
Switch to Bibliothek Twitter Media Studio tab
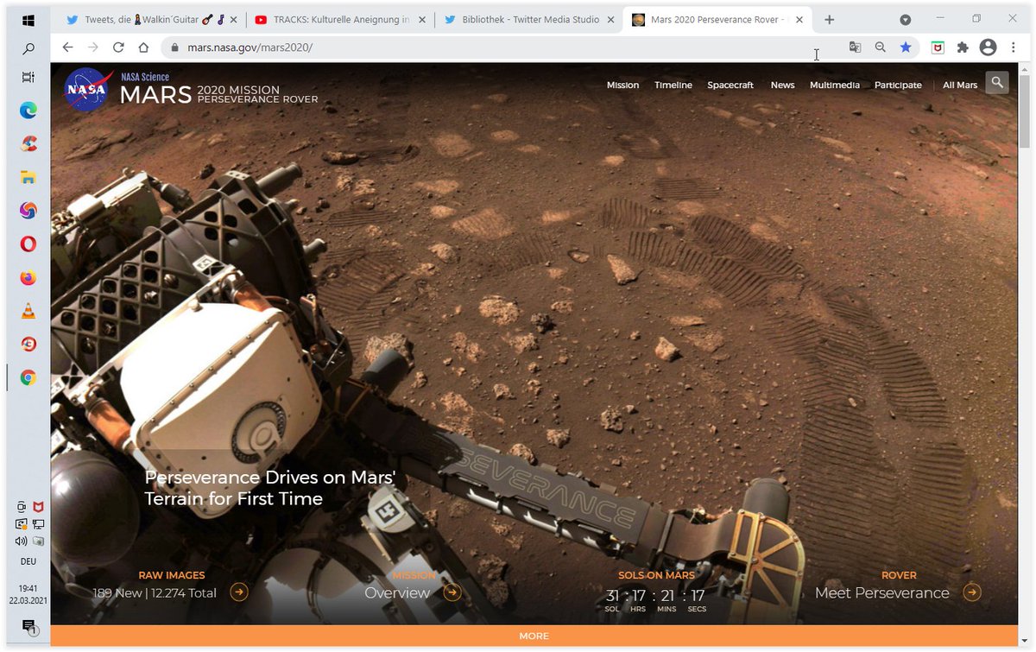[x=528, y=20]
